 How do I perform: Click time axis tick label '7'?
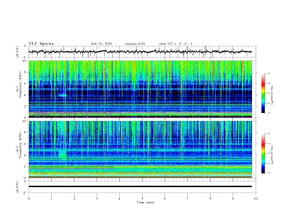pyautogui.click(x=187, y=199)
